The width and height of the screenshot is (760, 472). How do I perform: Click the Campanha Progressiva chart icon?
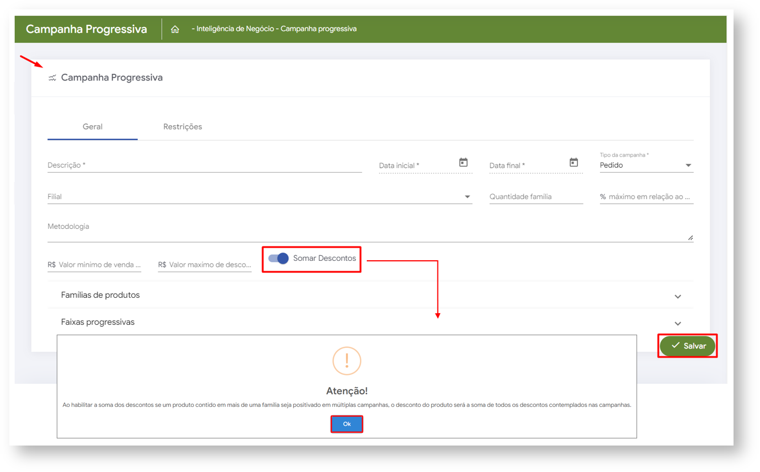coord(52,78)
